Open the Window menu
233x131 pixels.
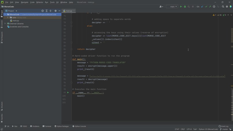click(x=64, y=2)
